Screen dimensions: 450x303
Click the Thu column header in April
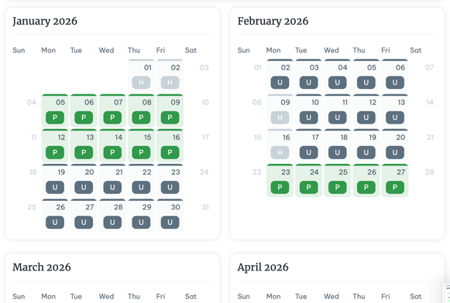point(359,296)
